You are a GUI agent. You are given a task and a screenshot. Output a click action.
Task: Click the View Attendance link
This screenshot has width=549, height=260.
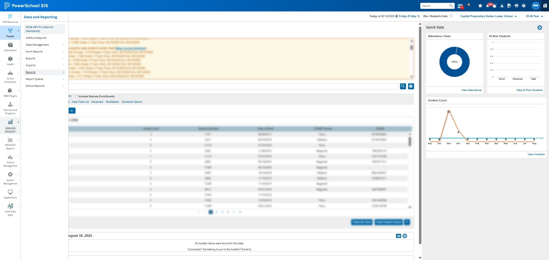(x=471, y=90)
